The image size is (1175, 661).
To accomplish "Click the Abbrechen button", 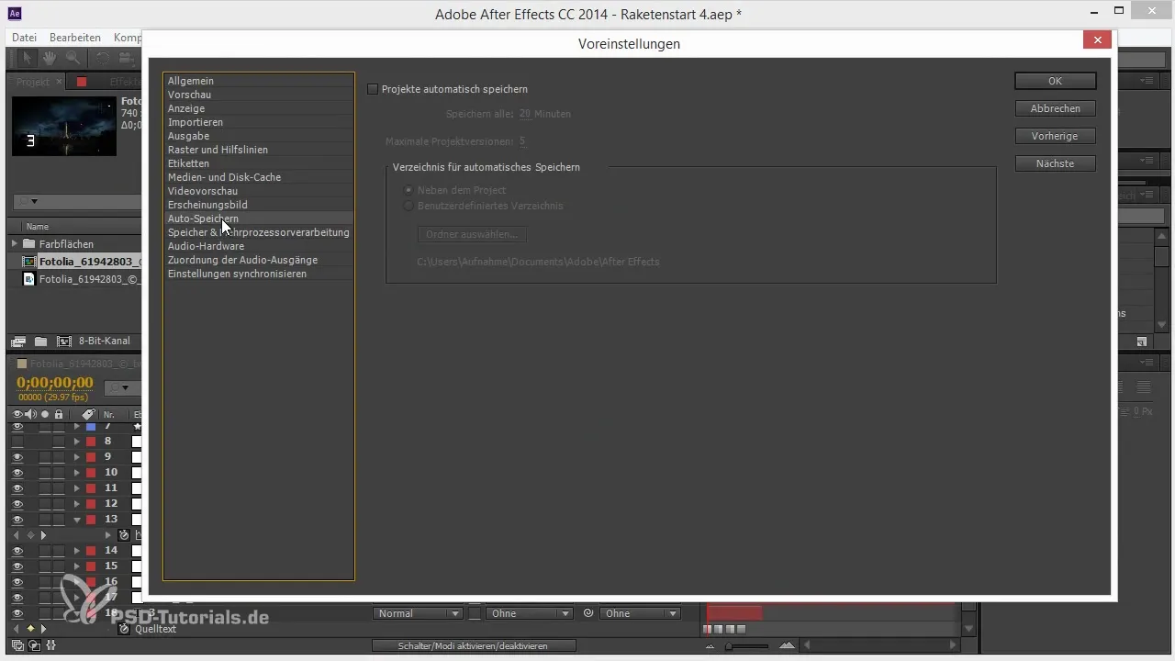I will (x=1056, y=108).
